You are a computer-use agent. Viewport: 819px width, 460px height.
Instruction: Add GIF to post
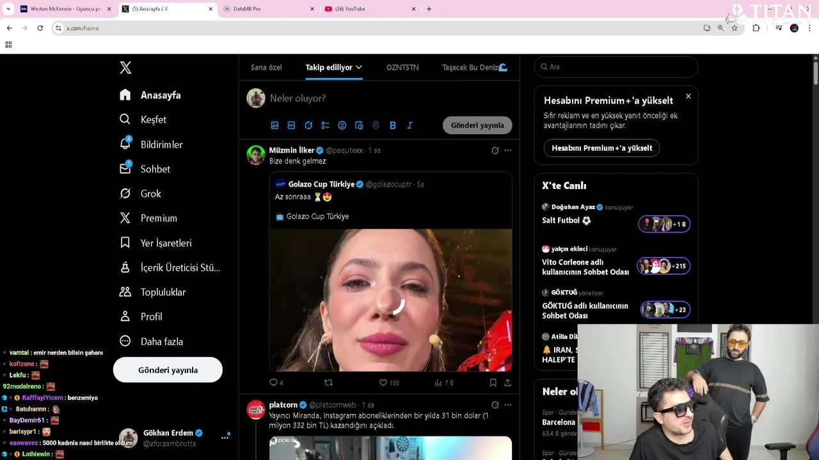click(x=291, y=125)
